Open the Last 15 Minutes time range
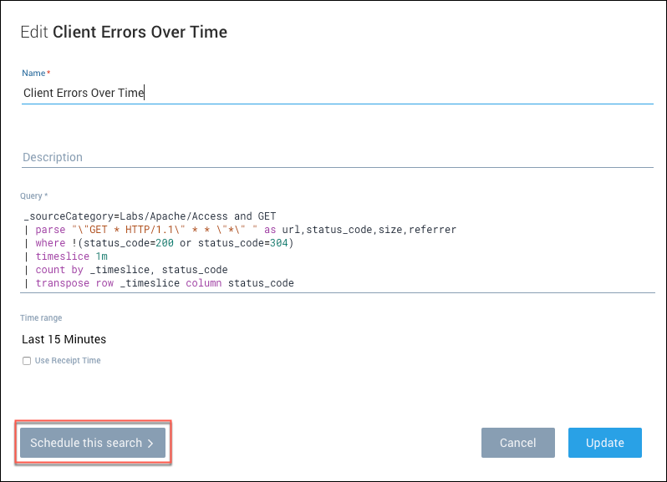667x482 pixels. tap(64, 339)
